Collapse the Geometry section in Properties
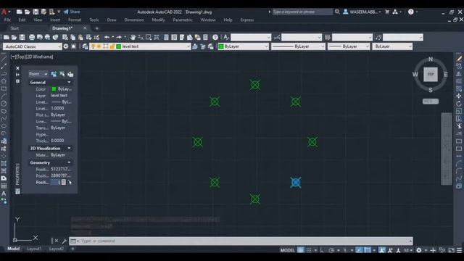This screenshot has width=464, height=261. pos(69,162)
